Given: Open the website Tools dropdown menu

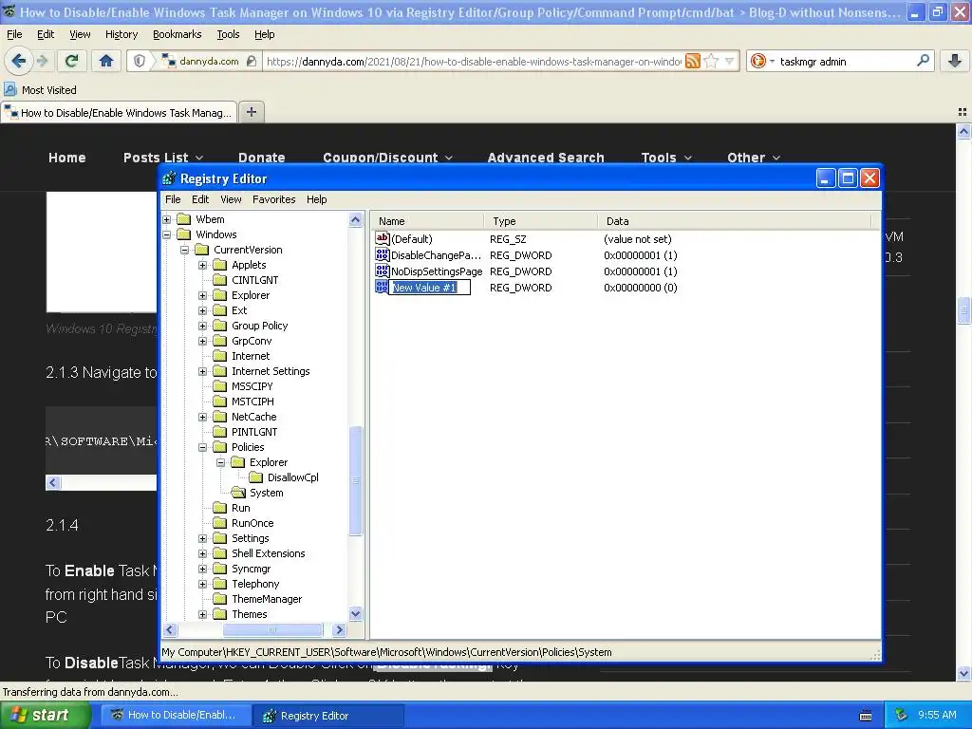Looking at the screenshot, I should point(666,158).
